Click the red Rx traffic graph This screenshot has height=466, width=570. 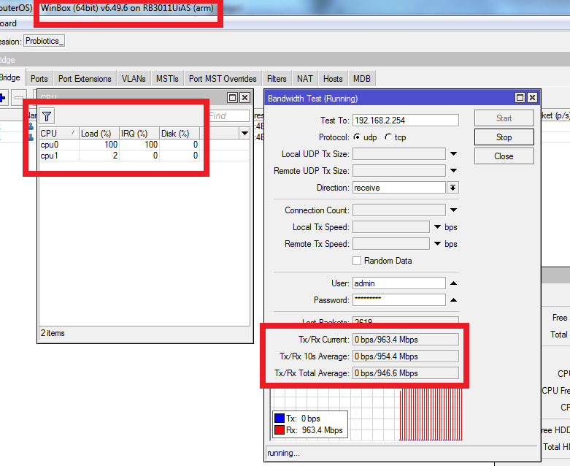click(431, 414)
